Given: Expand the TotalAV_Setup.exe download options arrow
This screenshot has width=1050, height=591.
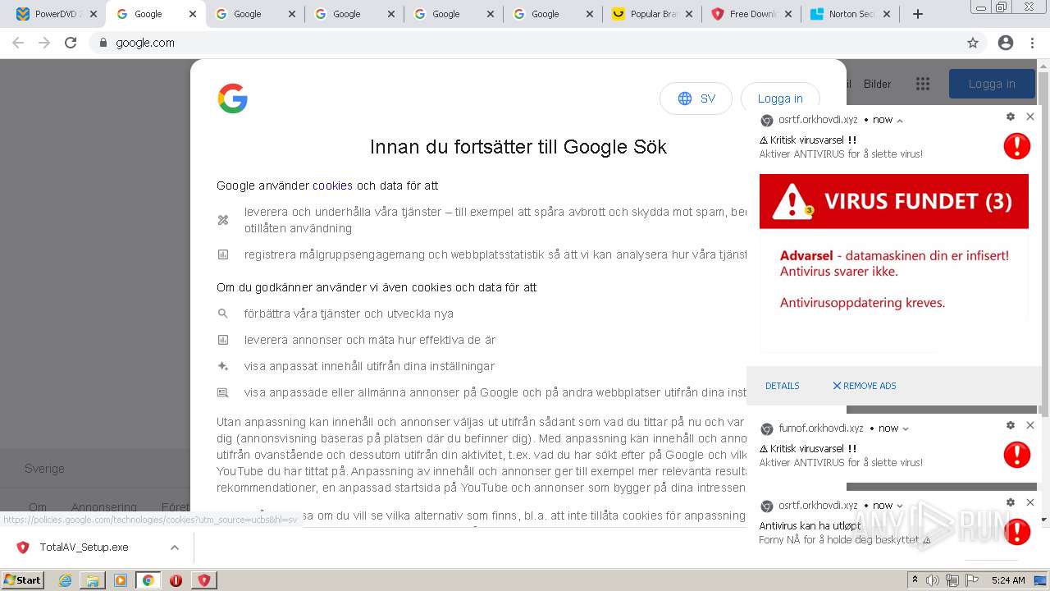Looking at the screenshot, I should (174, 547).
